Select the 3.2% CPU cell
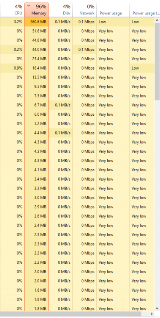This screenshot has width=160, height=318. click(x=12, y=22)
